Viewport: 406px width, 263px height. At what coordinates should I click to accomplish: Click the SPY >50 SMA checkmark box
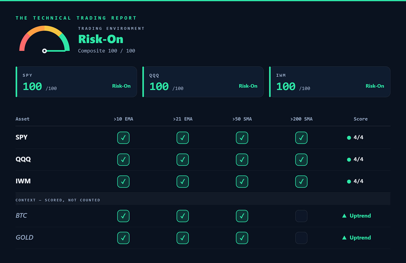pyautogui.click(x=242, y=138)
